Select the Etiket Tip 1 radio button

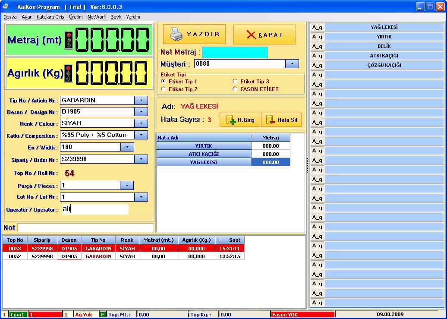[164, 81]
